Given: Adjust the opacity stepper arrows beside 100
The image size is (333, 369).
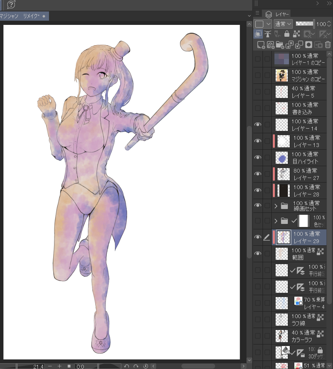Looking at the screenshot, I should point(329,24).
